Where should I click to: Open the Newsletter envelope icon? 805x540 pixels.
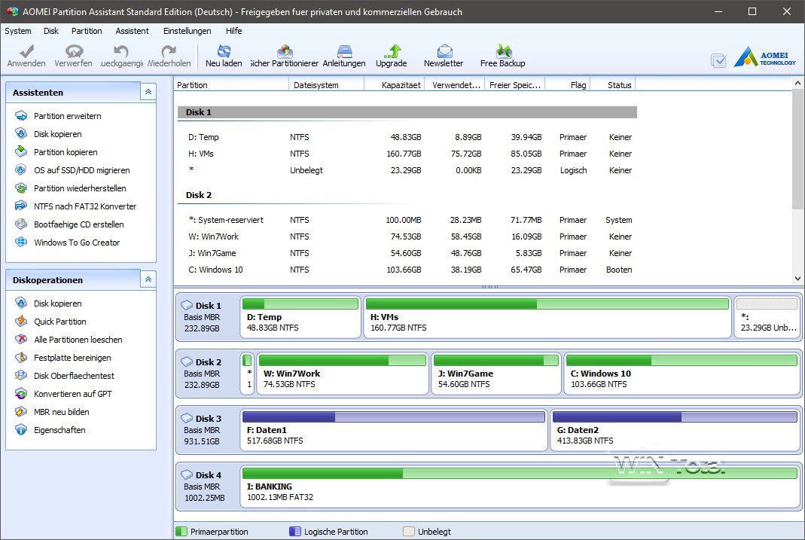pyautogui.click(x=444, y=52)
